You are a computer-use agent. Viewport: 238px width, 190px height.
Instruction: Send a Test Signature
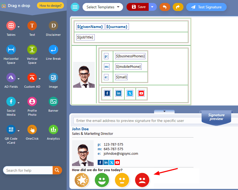(206, 7)
